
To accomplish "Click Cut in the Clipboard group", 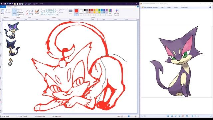I will pyautogui.click(x=8, y=10).
